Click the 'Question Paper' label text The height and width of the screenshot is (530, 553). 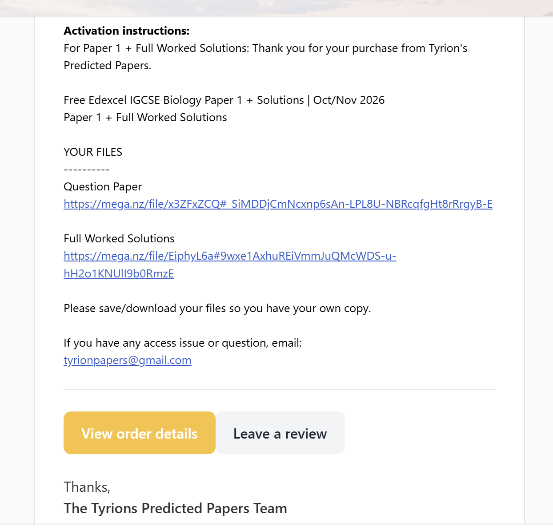pos(103,187)
